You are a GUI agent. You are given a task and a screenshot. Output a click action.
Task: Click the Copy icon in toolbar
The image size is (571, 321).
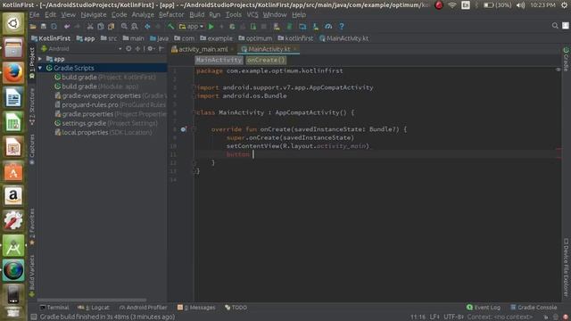tap(101, 27)
